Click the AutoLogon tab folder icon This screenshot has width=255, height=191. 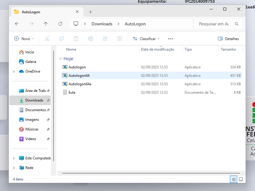[16, 12]
